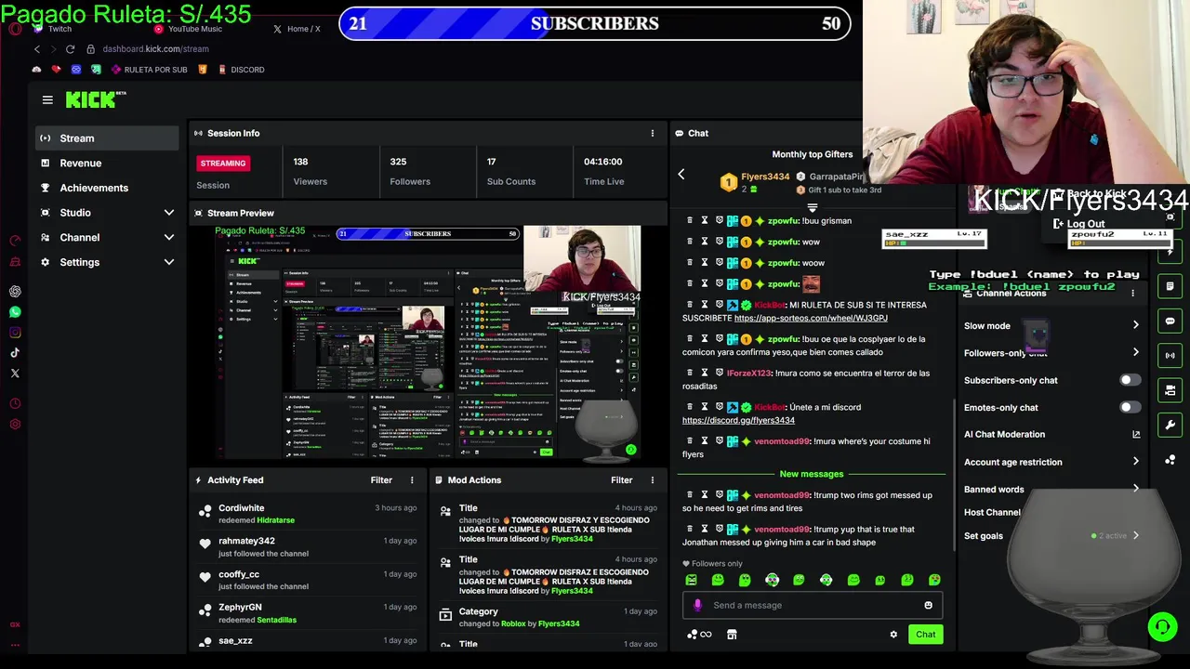
Task: Click the broadcast signal icon in right strip
Action: pos(1170,355)
